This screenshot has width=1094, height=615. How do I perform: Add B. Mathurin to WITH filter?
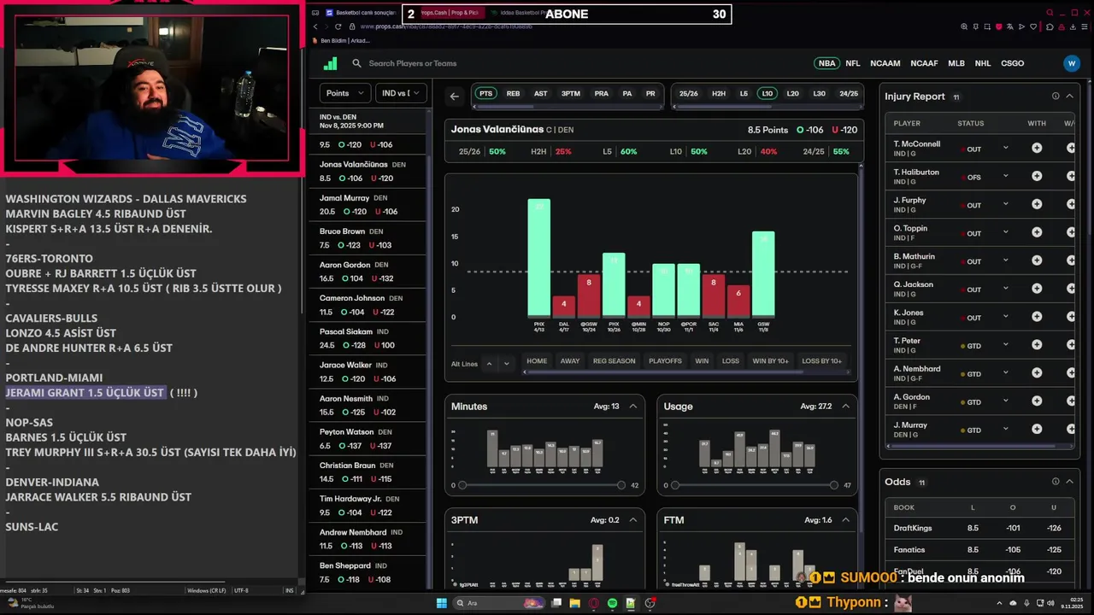click(x=1037, y=261)
